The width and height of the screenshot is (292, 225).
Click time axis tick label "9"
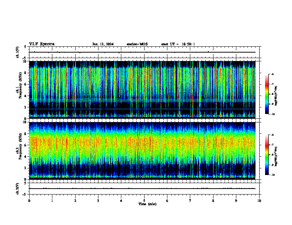coord(236,201)
